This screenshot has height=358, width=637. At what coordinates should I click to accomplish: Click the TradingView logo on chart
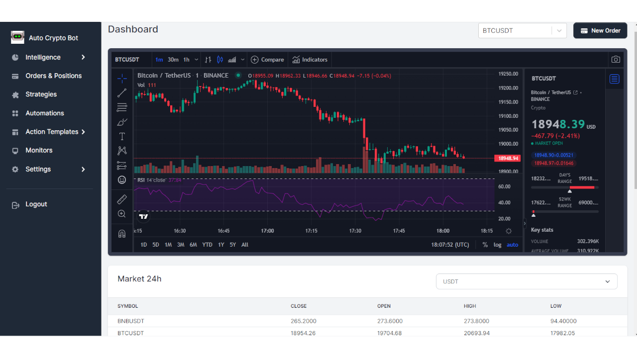point(143,216)
